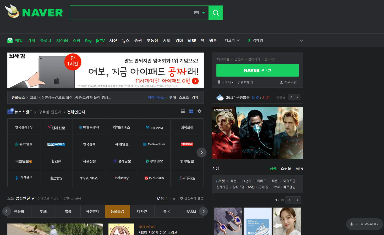The width and height of the screenshot is (384, 235).
Task: Open TV CHOSUN press tile
Action: click(x=154, y=178)
